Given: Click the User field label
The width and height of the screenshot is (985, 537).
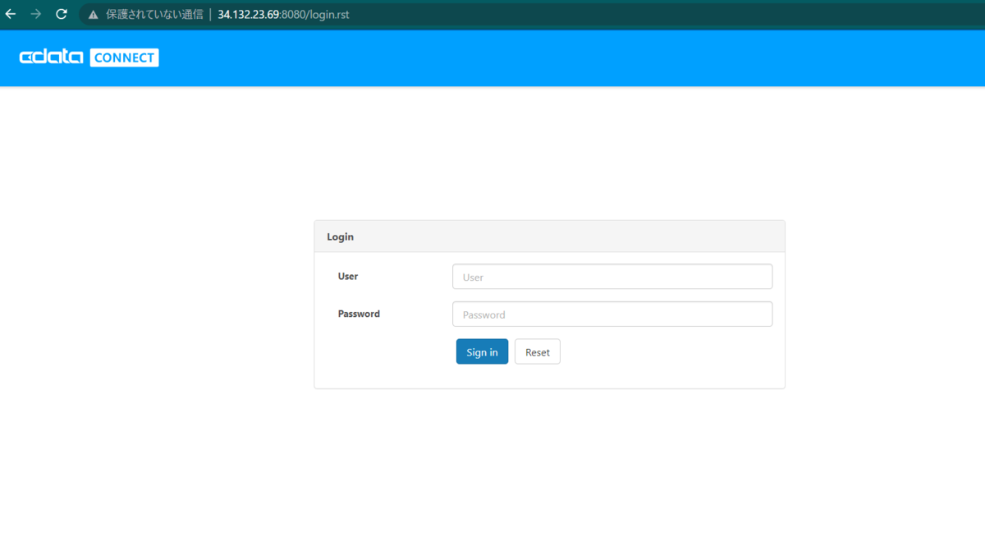Looking at the screenshot, I should pyautogui.click(x=348, y=277).
